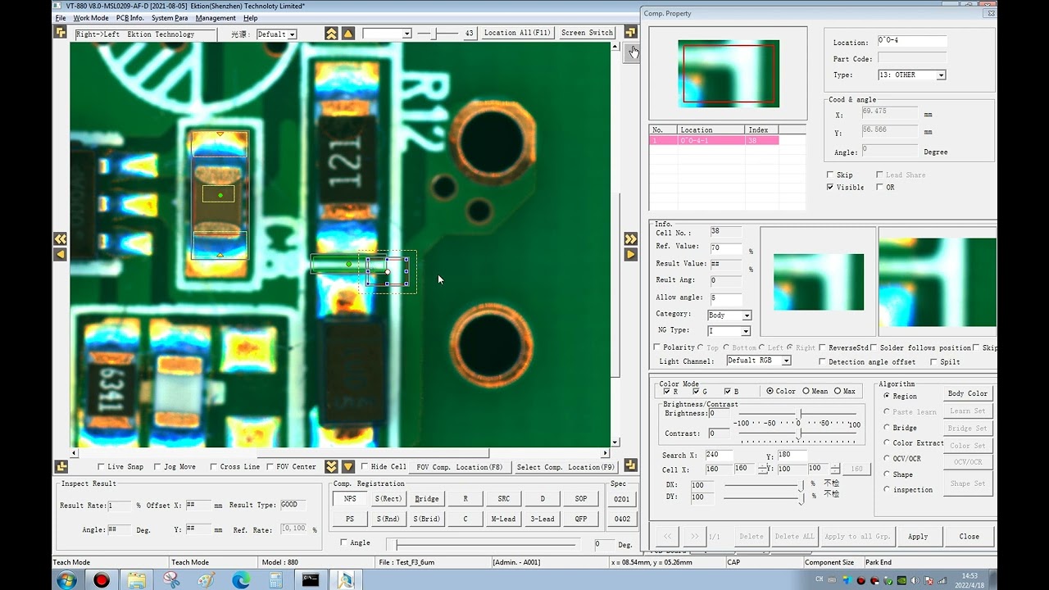The image size is (1049, 590).
Task: Click the Body Color button
Action: (968, 394)
